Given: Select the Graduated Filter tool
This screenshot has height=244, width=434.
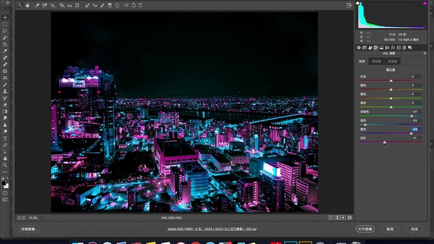Looking at the screenshot, I should (110, 5).
